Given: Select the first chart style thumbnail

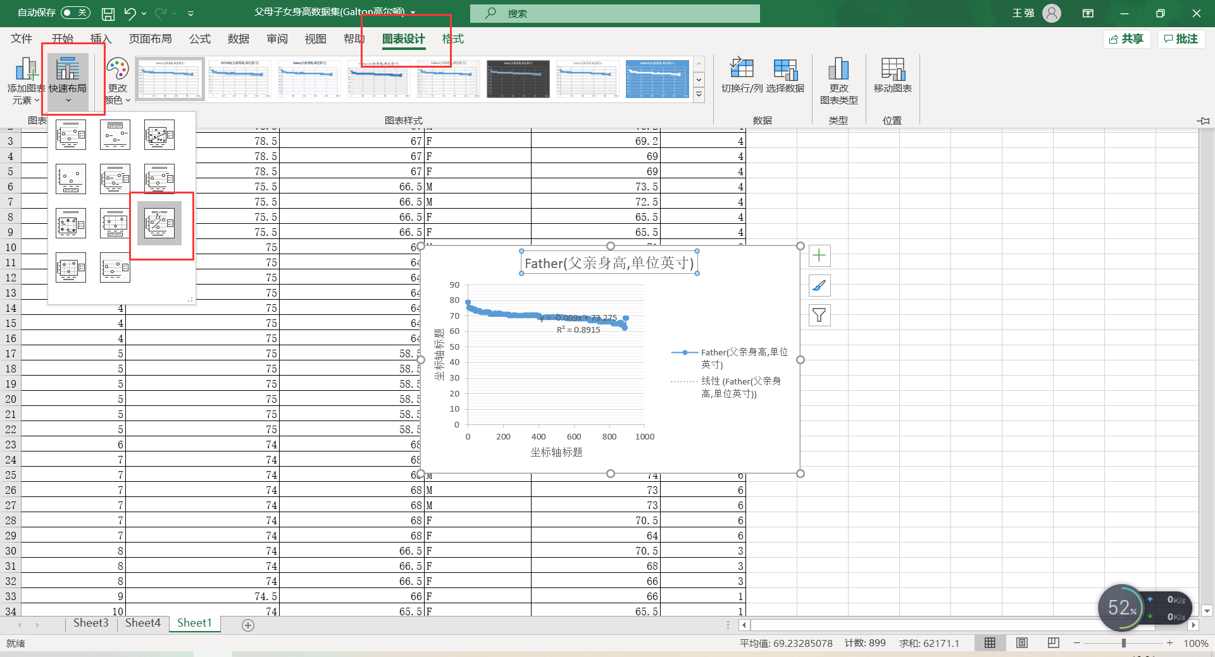Looking at the screenshot, I should tap(170, 79).
